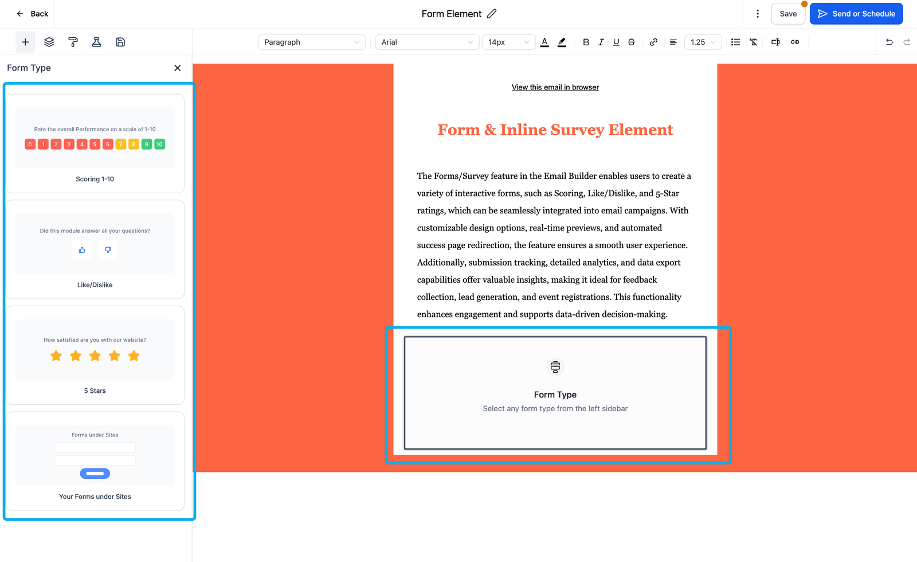The height and width of the screenshot is (562, 917).
Task: Open the View this email in browser link
Action: click(555, 87)
